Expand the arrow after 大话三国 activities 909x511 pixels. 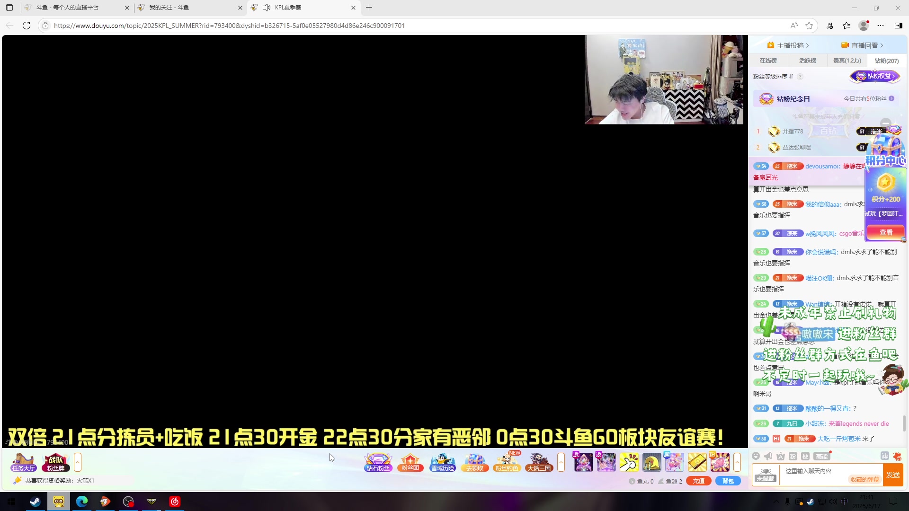pyautogui.click(x=561, y=462)
